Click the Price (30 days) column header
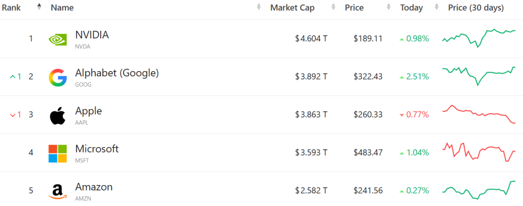Screen dimensions: 523x206 click(x=476, y=8)
